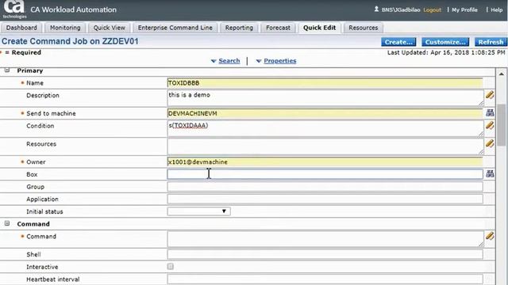Click the Shell input field
Viewport: 508px width, 285px height.
point(325,254)
